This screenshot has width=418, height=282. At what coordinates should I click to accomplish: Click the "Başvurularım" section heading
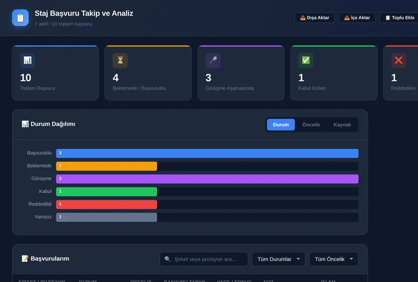click(x=45, y=259)
